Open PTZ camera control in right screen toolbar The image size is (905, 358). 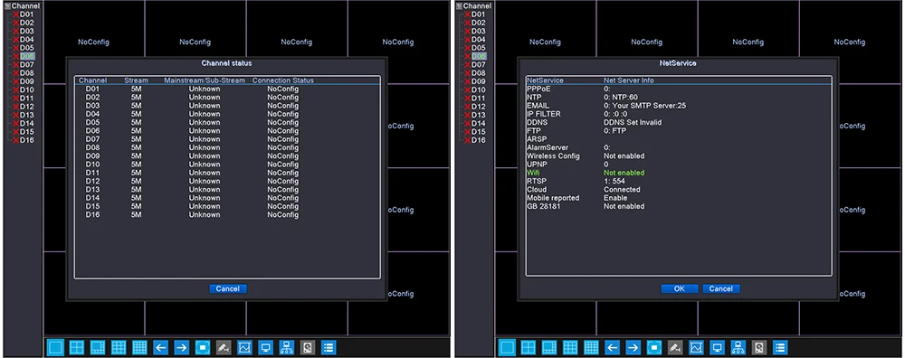675,348
